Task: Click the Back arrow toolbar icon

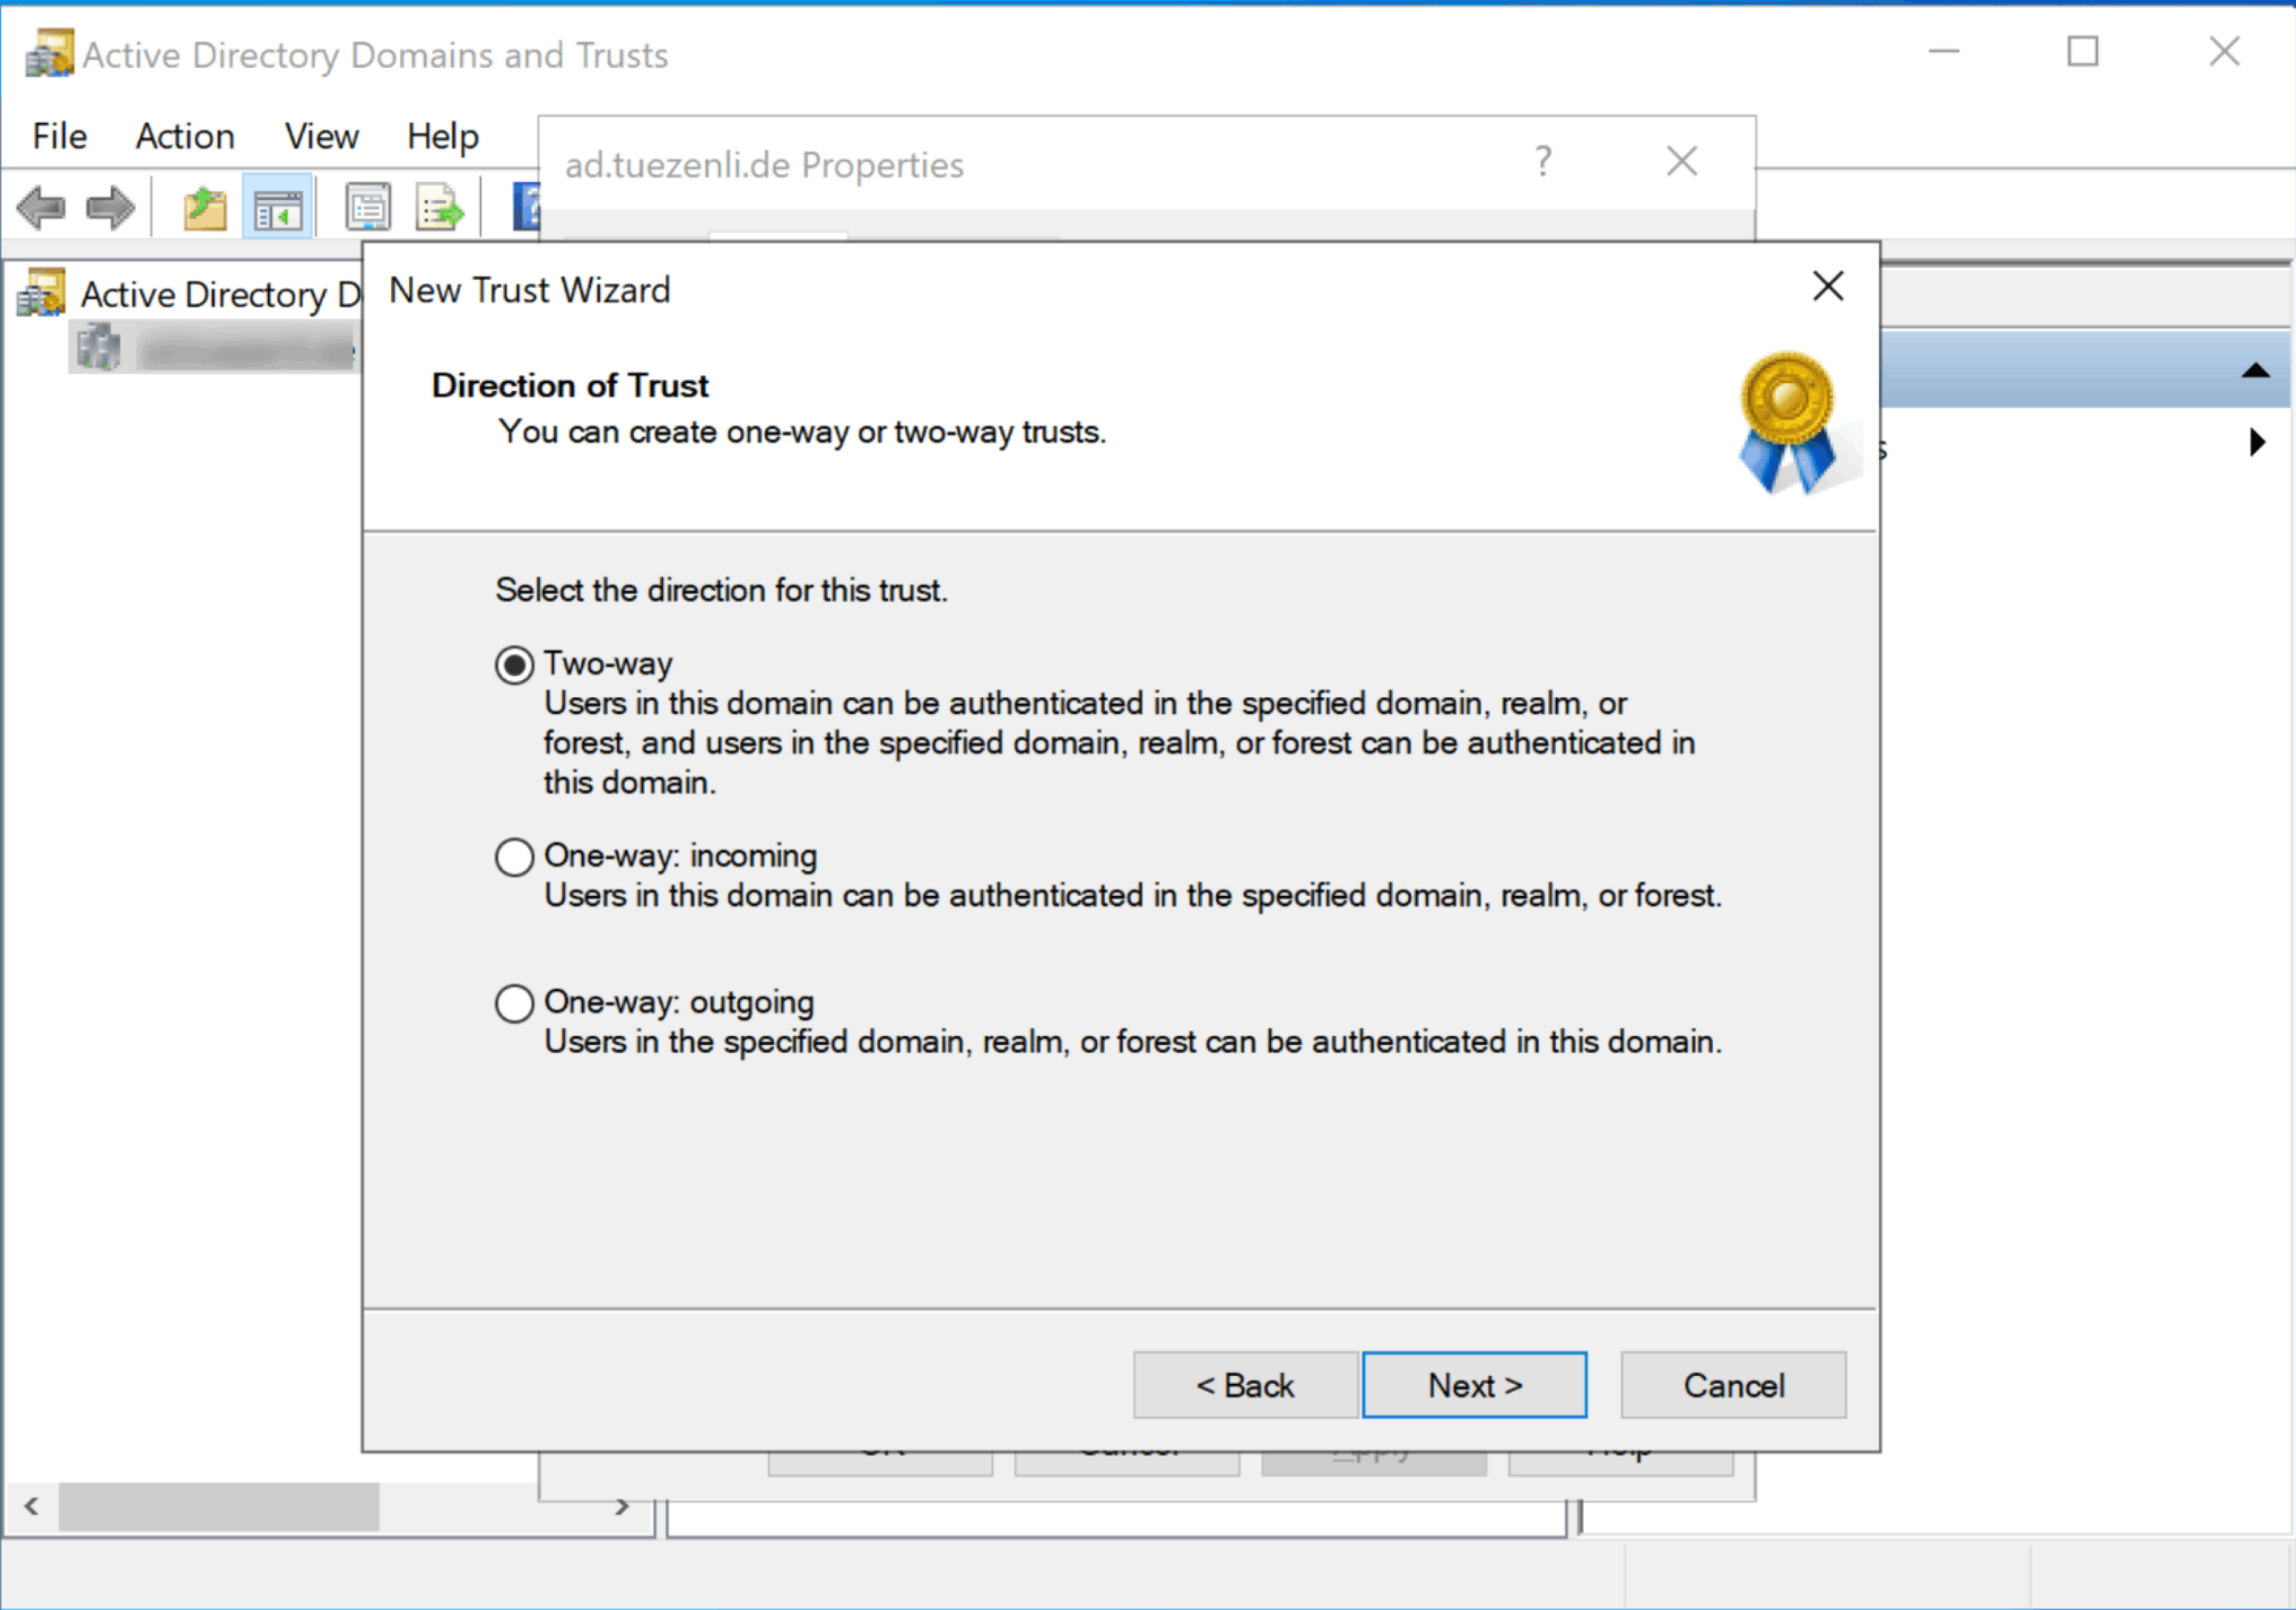Action: (x=41, y=209)
